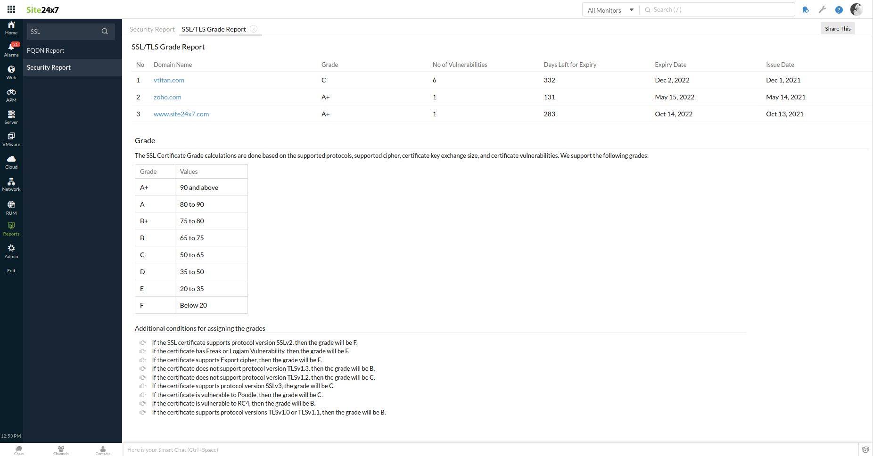Close the SSL/TLS Grade Report tab
Viewport: 873px width, 456px height.
tap(254, 29)
